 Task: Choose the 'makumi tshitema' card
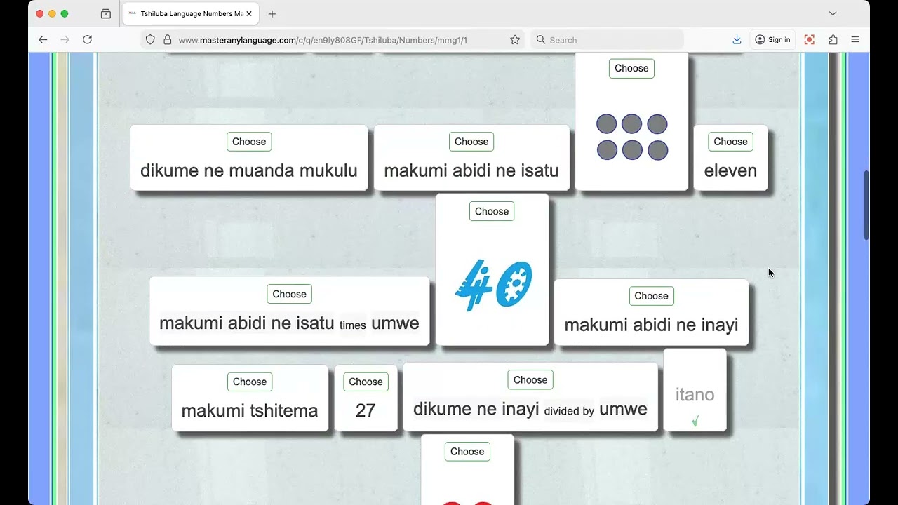point(250,382)
